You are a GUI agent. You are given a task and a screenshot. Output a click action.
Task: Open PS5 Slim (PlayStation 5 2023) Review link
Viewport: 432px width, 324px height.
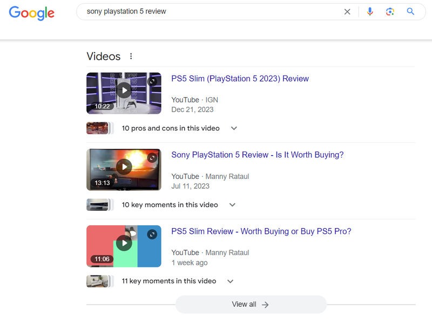coord(240,79)
